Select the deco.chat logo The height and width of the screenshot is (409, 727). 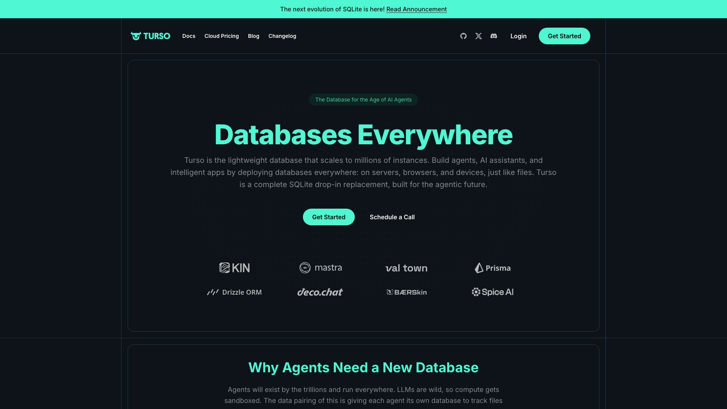pyautogui.click(x=320, y=292)
